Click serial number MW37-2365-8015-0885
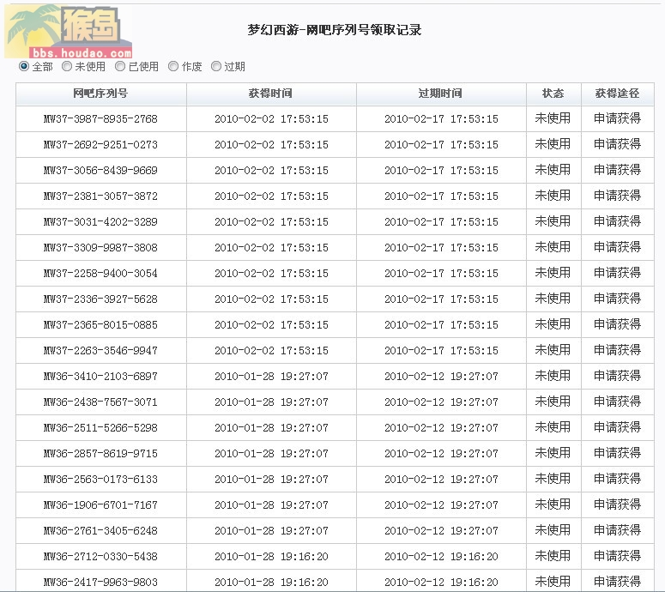The image size is (665, 592). tap(100, 325)
